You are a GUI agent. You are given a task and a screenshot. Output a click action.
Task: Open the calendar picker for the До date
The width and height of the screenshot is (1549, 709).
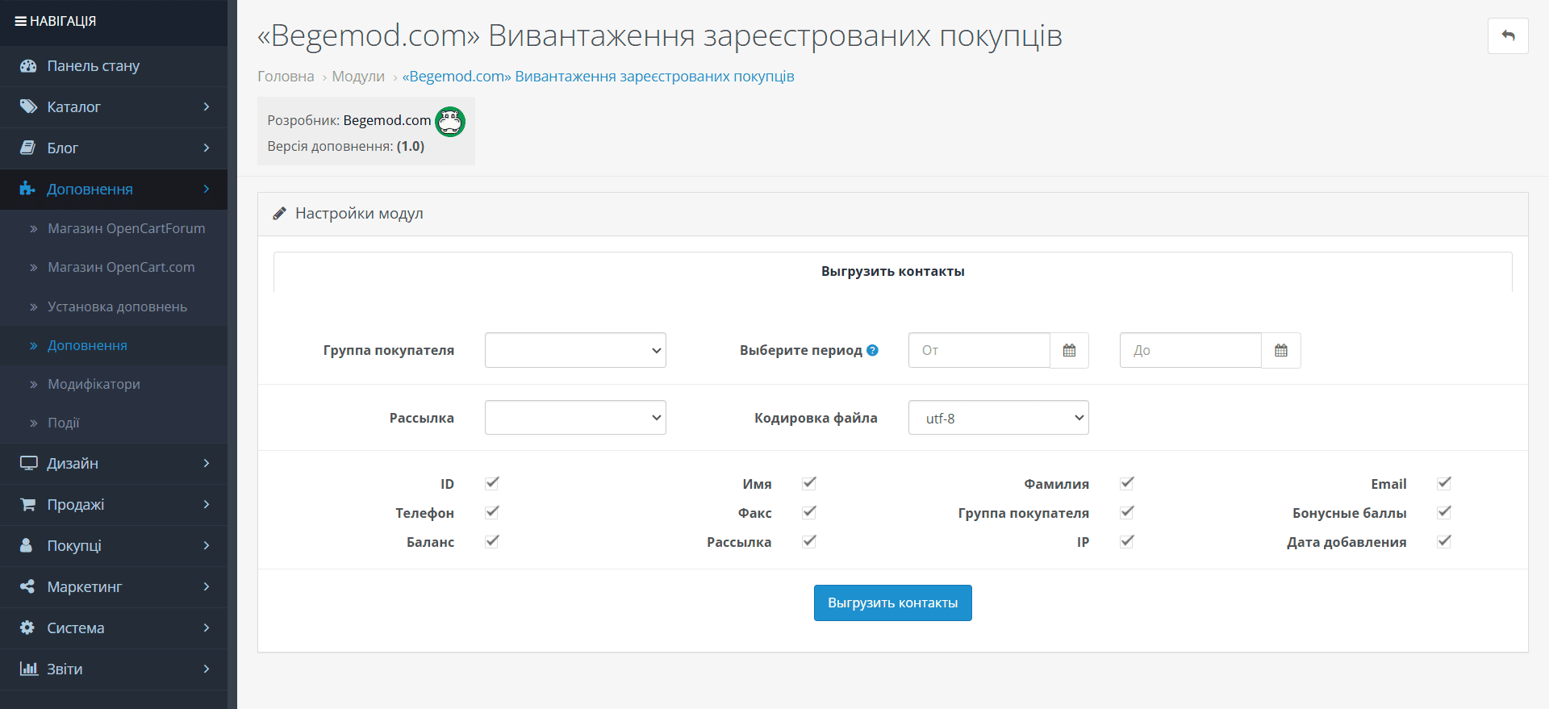[x=1281, y=350]
